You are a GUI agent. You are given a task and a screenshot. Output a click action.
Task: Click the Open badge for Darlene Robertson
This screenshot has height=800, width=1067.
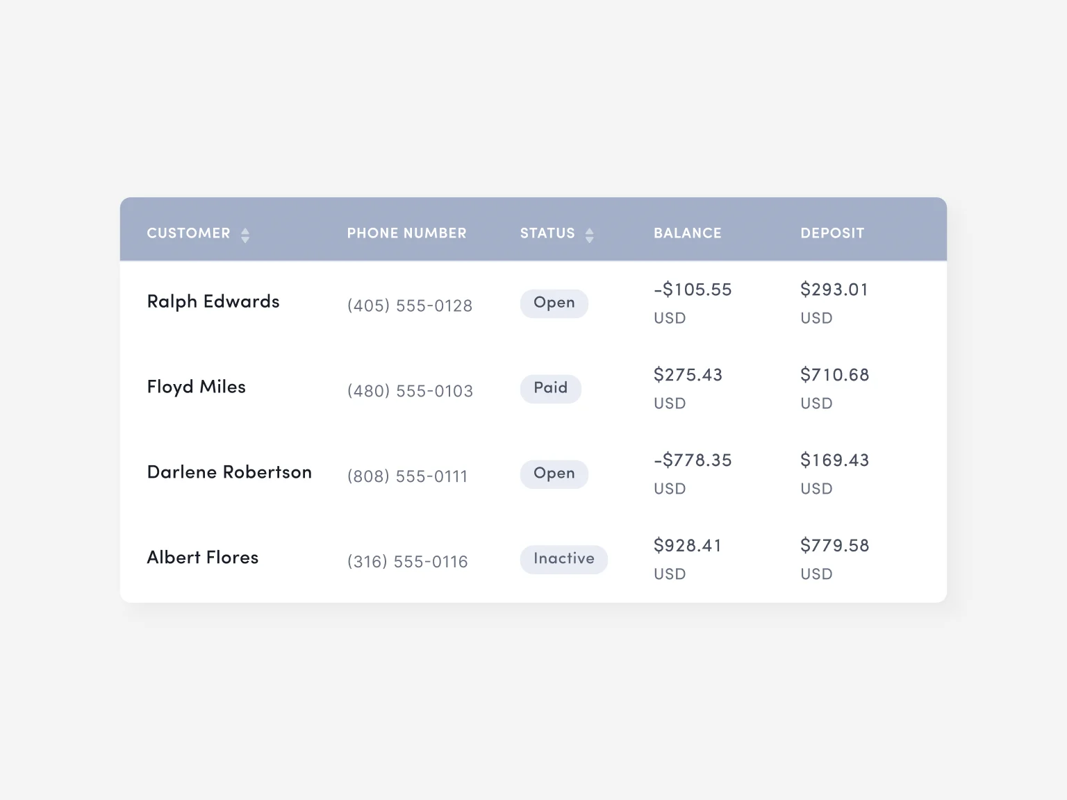(x=554, y=474)
